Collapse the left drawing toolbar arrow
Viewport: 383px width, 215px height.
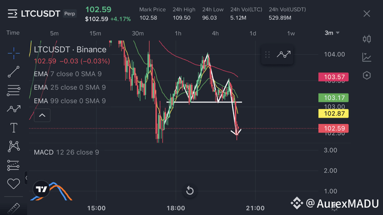click(26, 178)
